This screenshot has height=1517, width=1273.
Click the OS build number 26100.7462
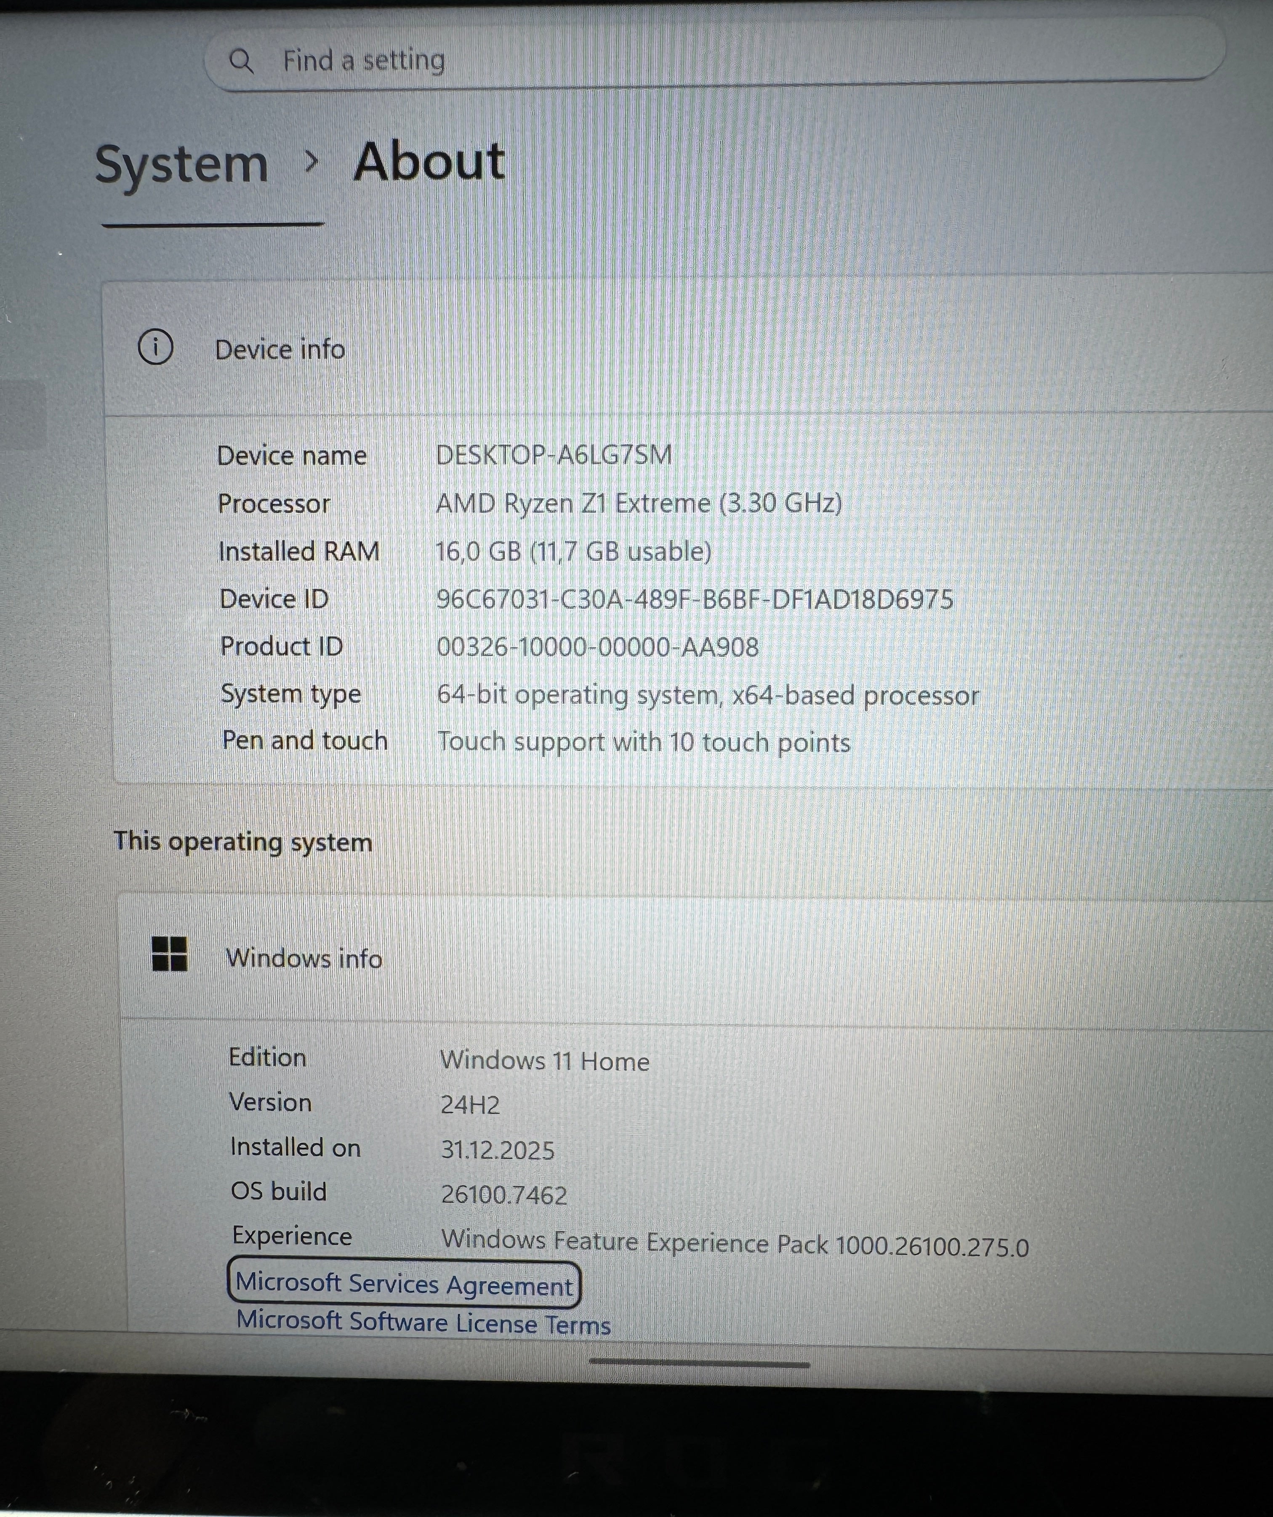coord(503,1194)
